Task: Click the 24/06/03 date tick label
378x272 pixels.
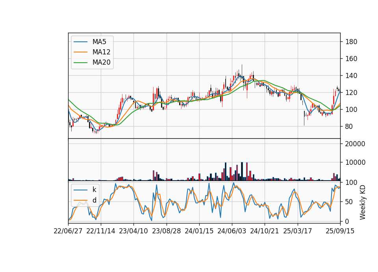Action: [232, 231]
